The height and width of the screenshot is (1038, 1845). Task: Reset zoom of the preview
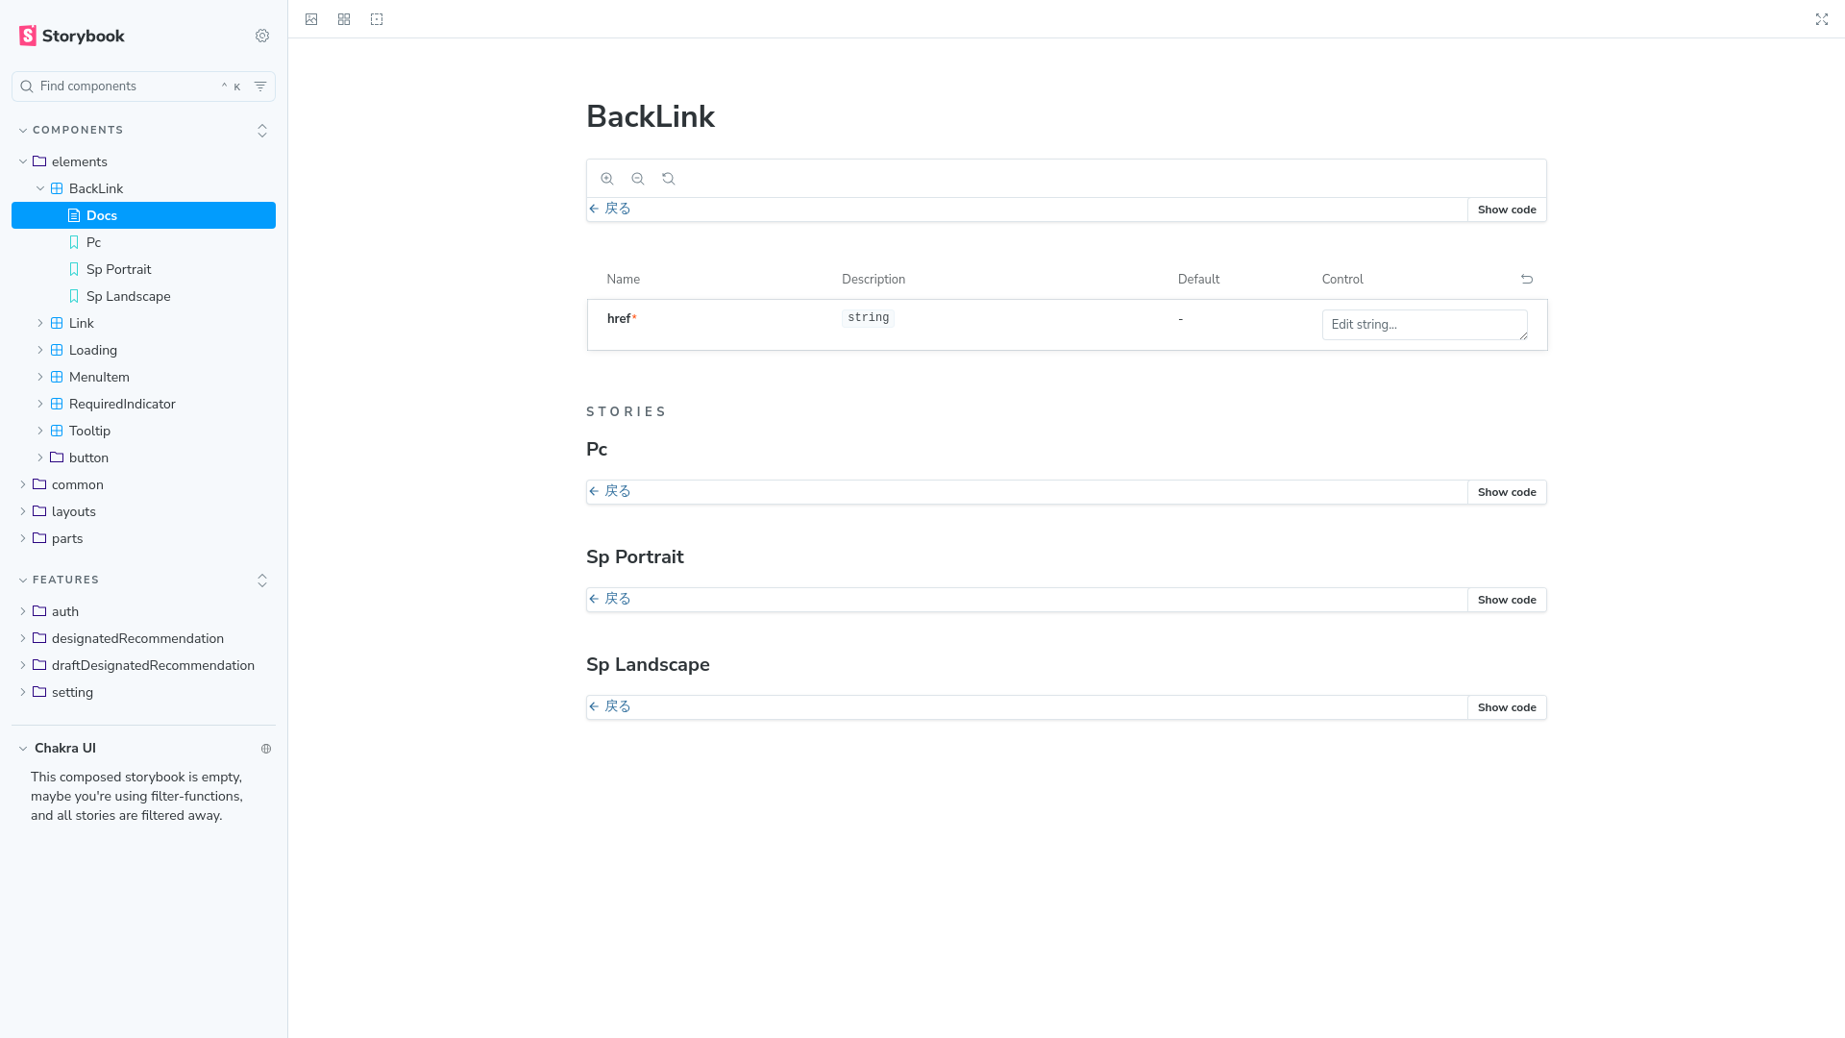[669, 179]
